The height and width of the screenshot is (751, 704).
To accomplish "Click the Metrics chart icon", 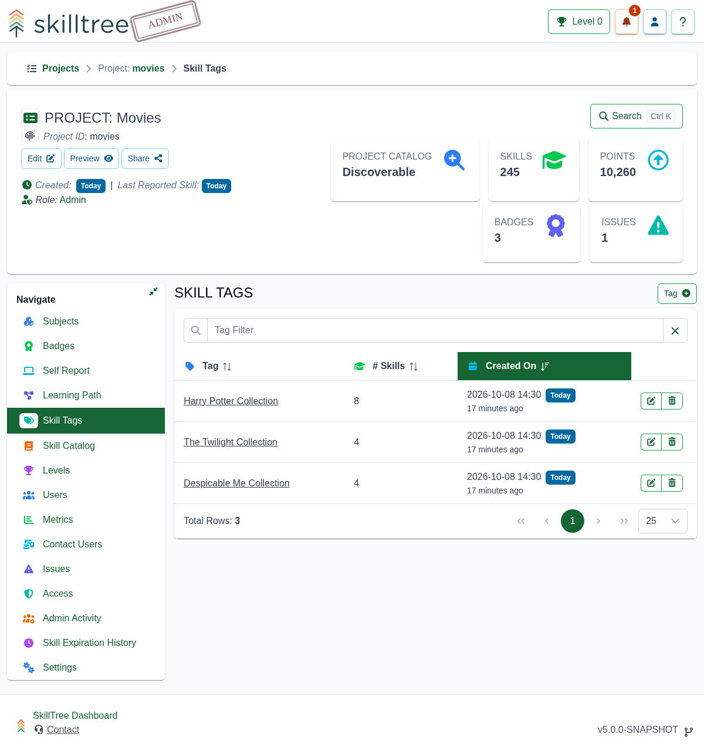I will [x=29, y=520].
